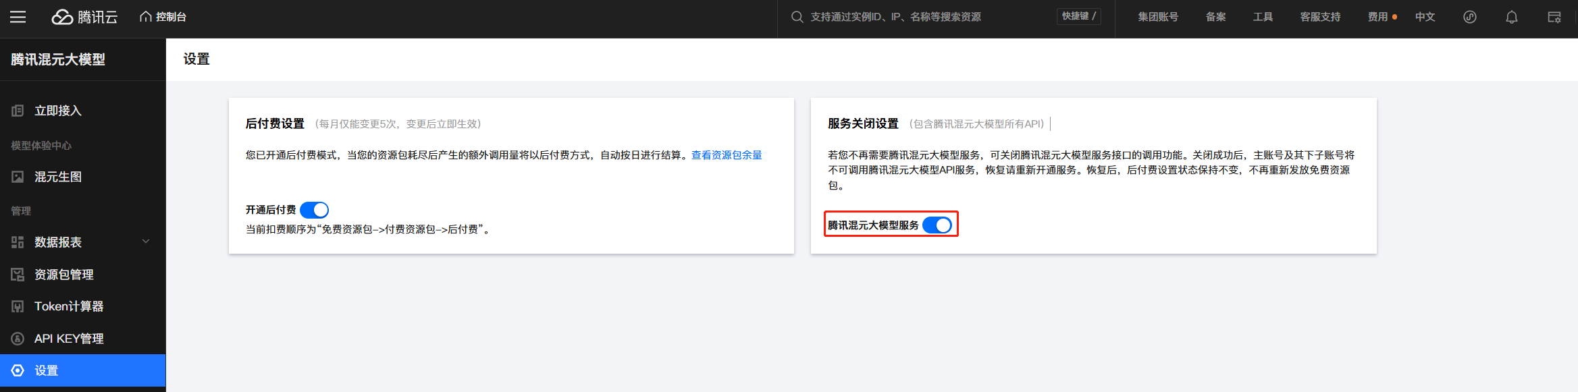Viewport: 1578px width, 392px height.
Task: Click the 设置 page title
Action: click(196, 59)
